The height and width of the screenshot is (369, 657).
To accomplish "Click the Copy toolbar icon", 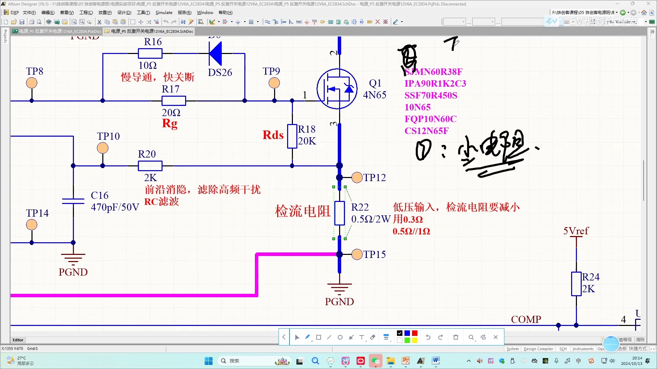I will (107, 22).
